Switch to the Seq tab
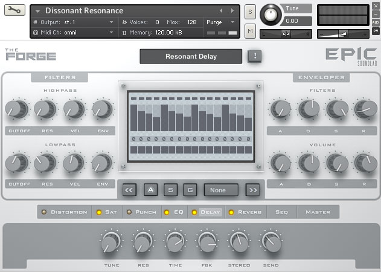381x272 pixels. click(x=281, y=212)
